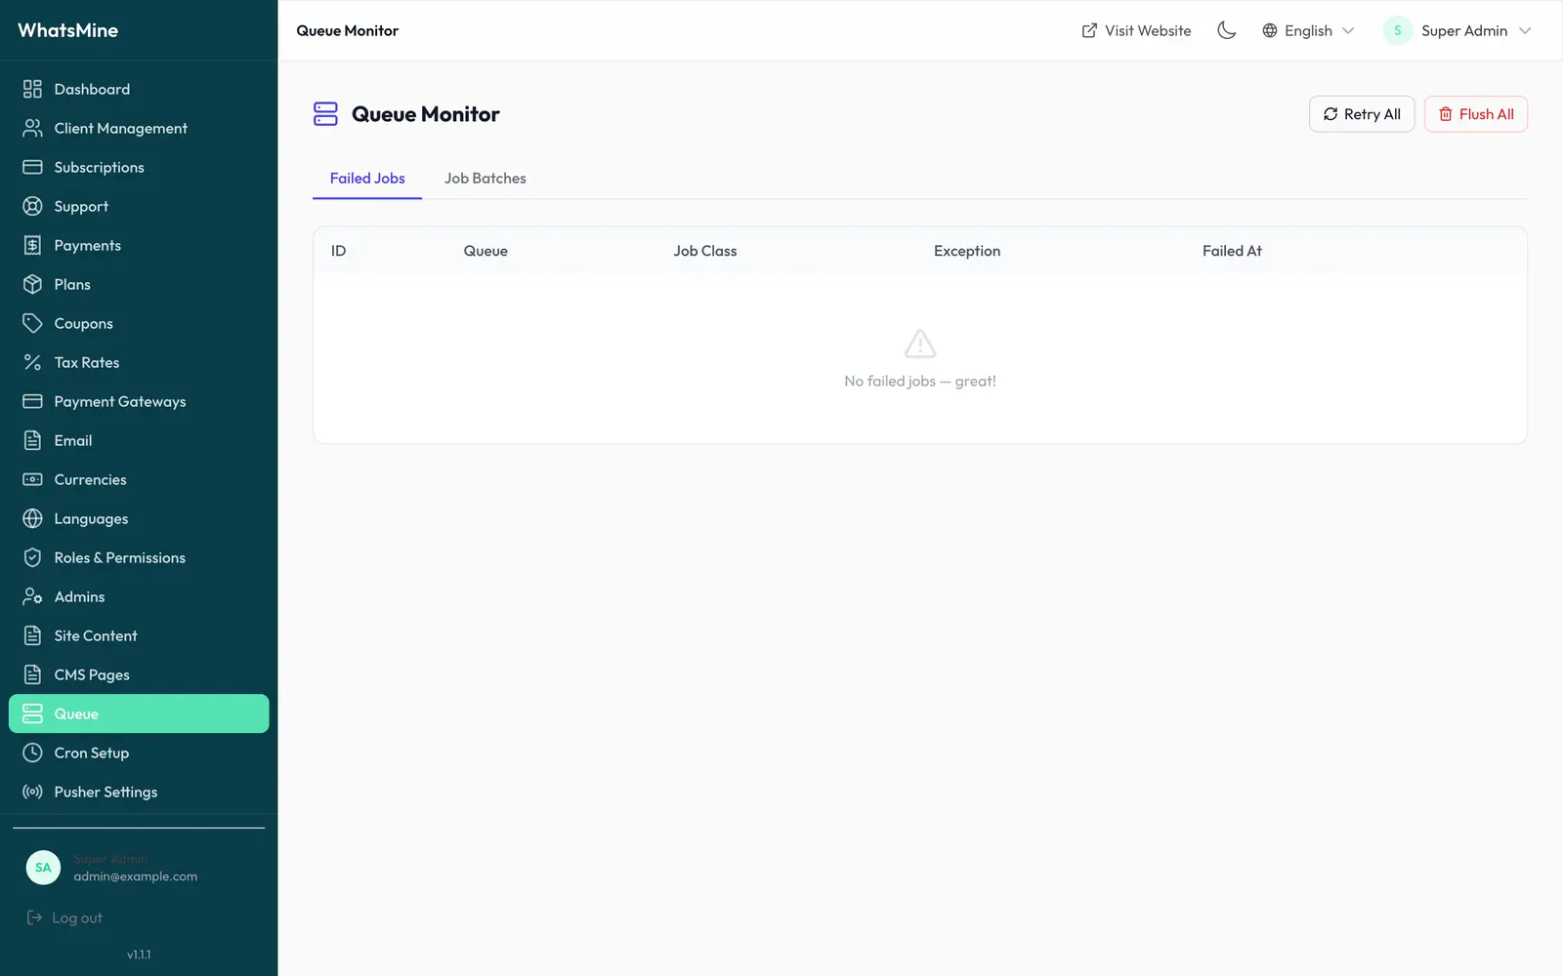Viewport: 1563px width, 976px height.
Task: Open the Support lifebuoy icon
Action: click(x=32, y=206)
